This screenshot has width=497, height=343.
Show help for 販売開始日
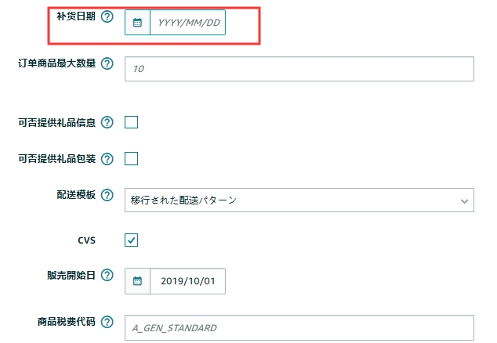pos(107,276)
